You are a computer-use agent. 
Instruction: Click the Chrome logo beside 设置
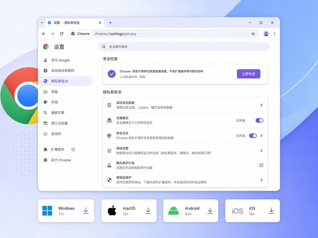coord(46,47)
